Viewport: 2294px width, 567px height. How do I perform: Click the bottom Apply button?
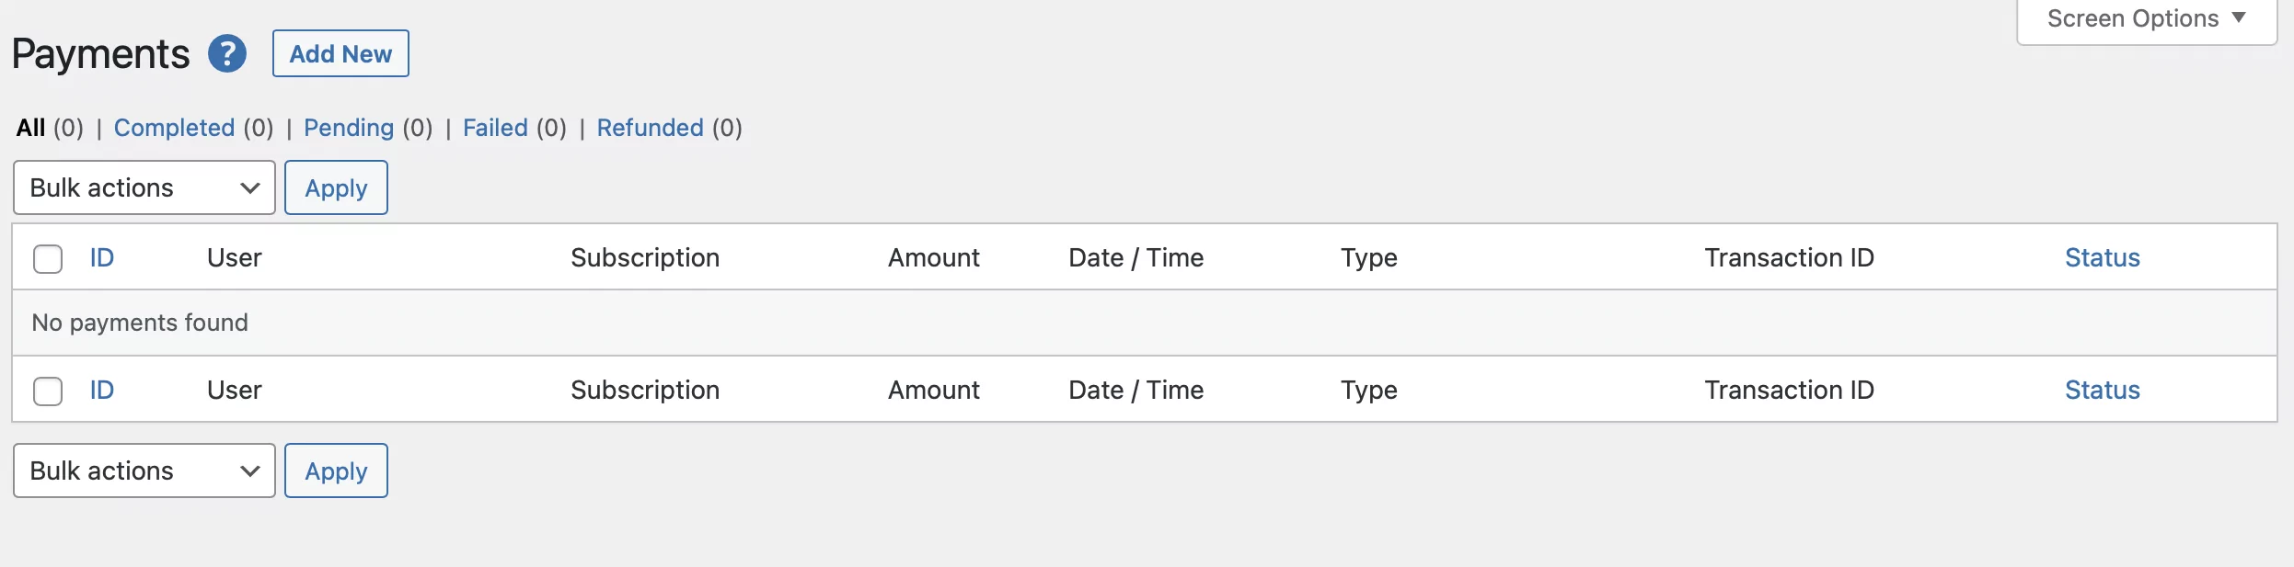336,471
